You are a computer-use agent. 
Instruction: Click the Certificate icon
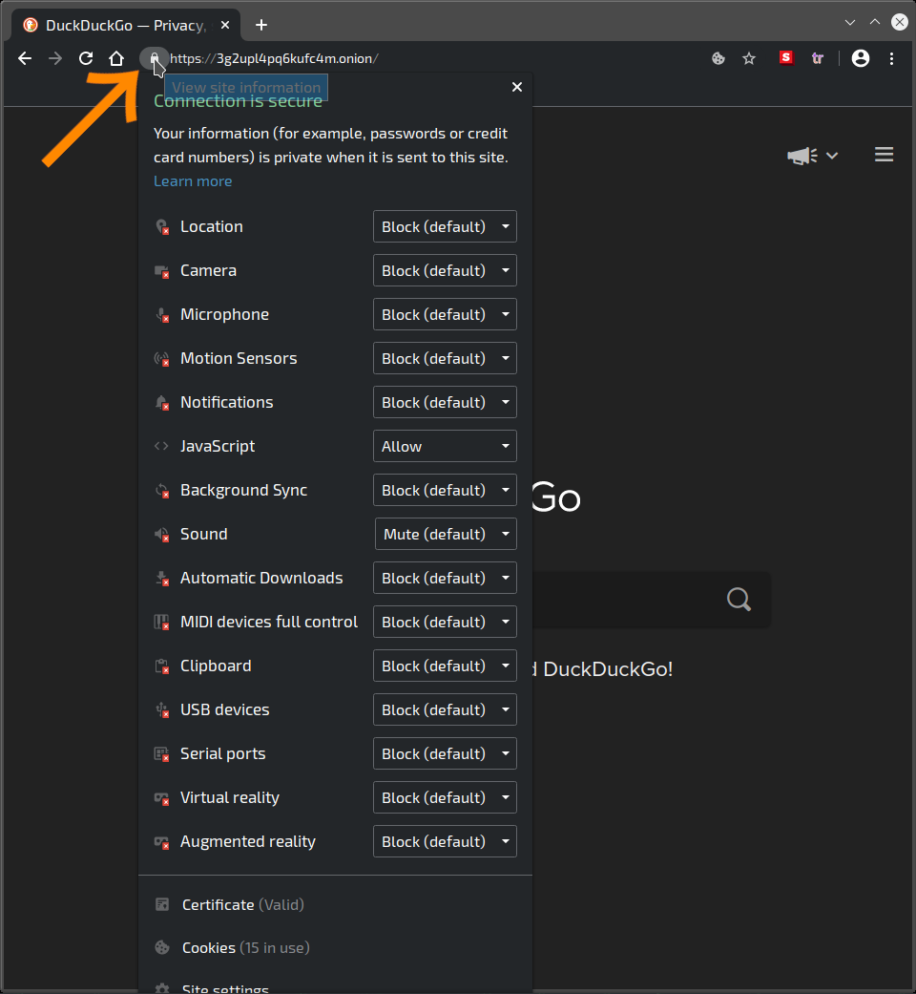coord(162,904)
